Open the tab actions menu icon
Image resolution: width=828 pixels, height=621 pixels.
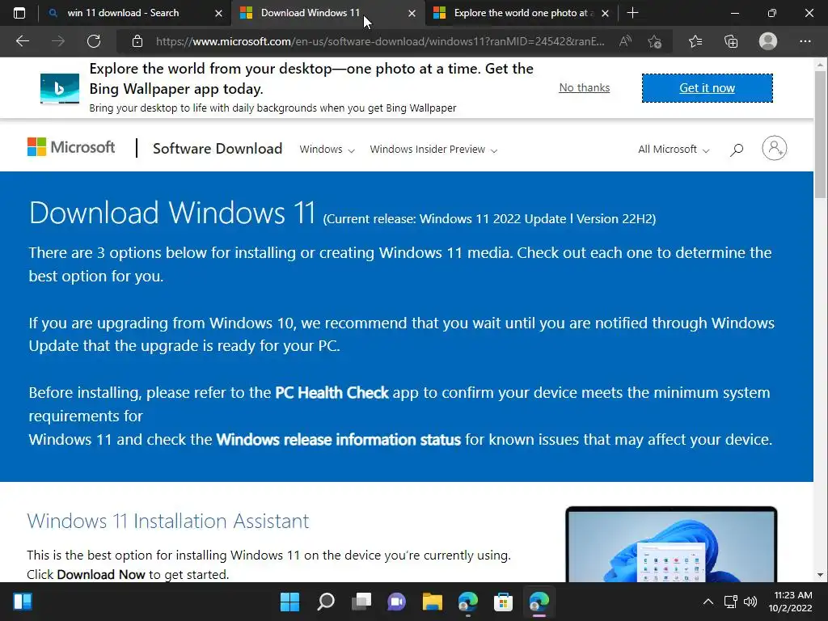[x=19, y=13]
